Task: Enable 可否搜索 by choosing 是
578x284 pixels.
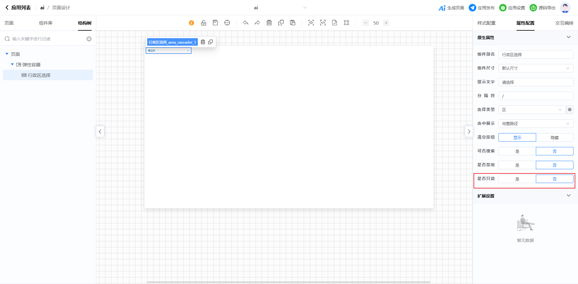Action: pyautogui.click(x=517, y=151)
